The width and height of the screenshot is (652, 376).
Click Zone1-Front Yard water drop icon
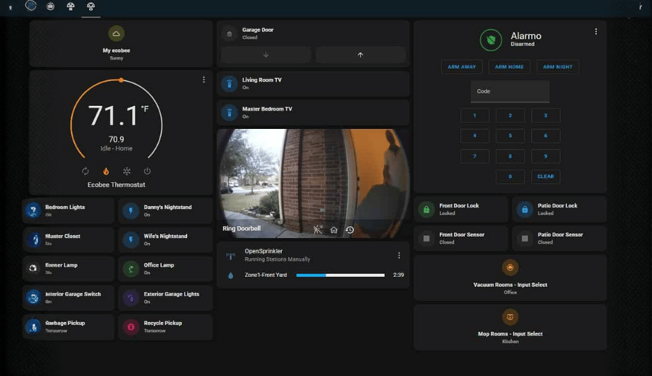pos(230,275)
